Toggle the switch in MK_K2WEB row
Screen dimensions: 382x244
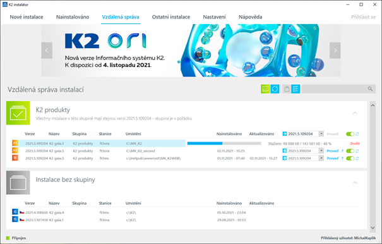point(350,159)
